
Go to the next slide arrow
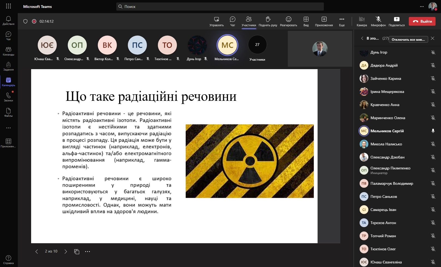click(66, 251)
